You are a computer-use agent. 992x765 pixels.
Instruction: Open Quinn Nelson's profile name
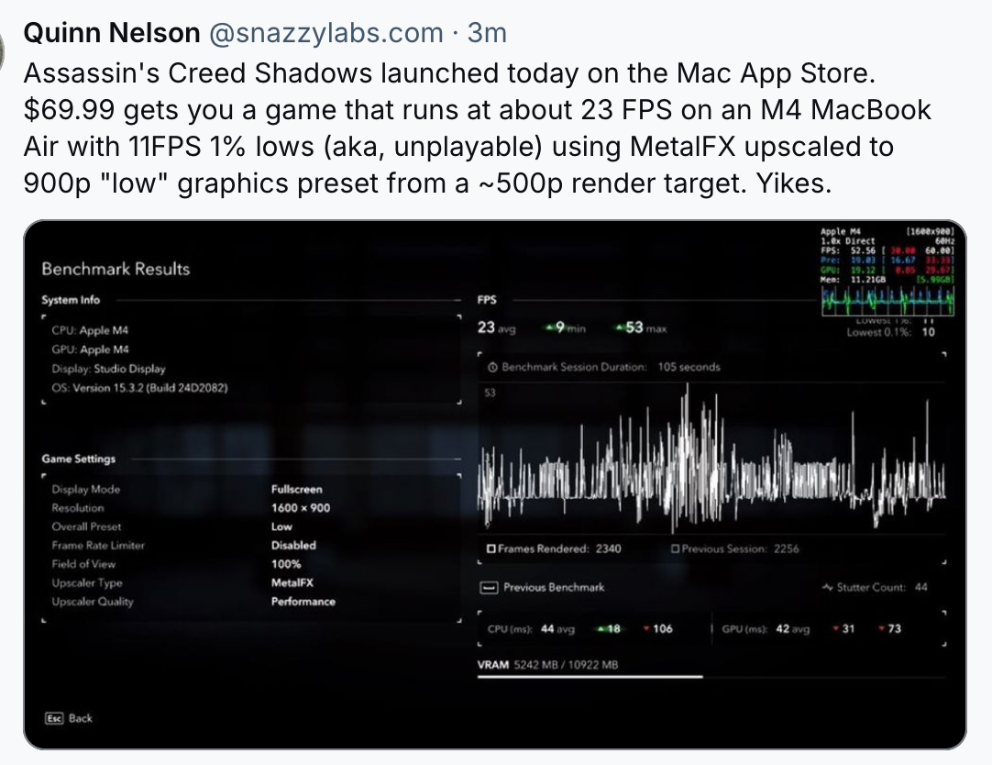coord(112,33)
